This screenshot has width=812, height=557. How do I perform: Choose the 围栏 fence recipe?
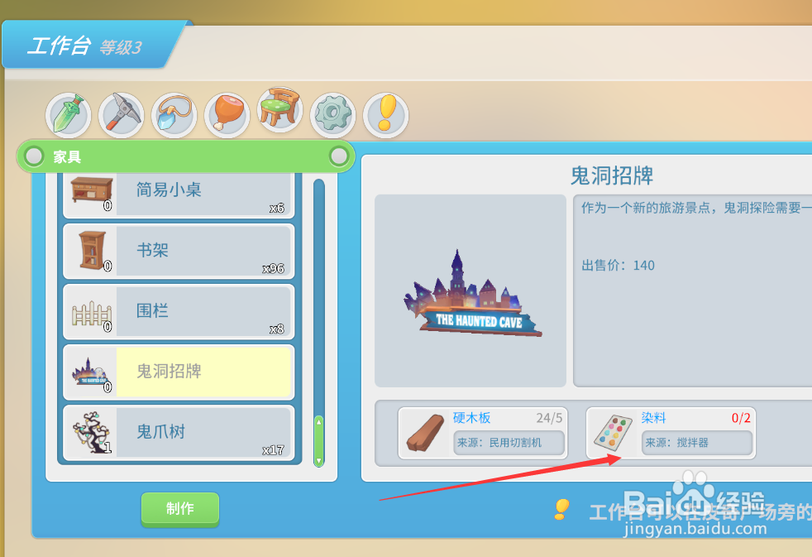179,312
